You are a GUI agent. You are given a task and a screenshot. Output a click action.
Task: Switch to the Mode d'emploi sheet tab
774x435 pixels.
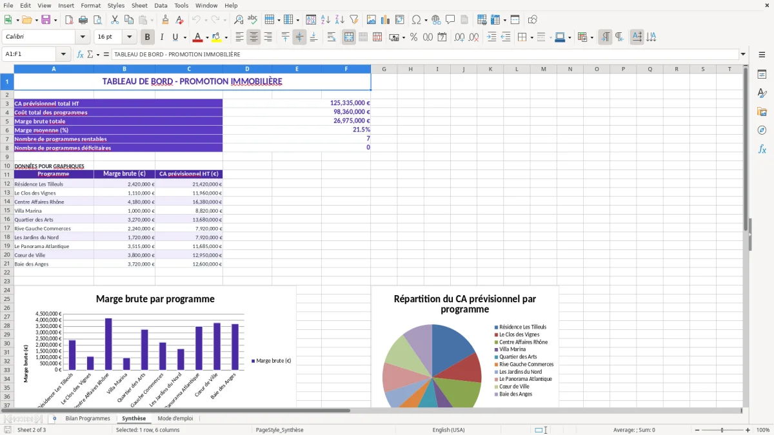[x=175, y=418]
